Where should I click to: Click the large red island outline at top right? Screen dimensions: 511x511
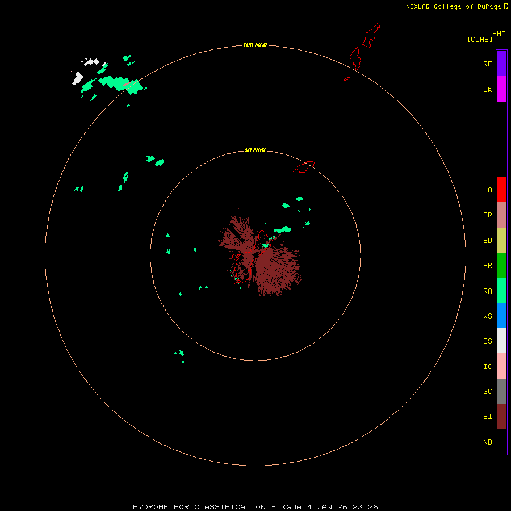(x=371, y=36)
